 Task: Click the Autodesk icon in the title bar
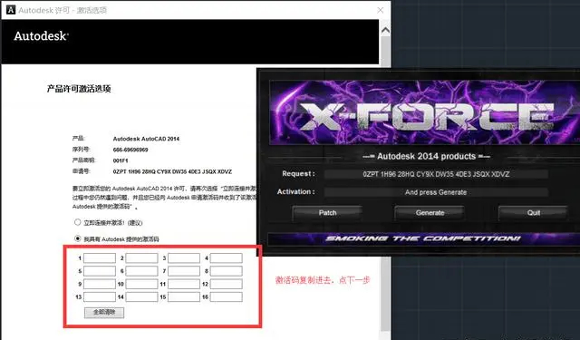(x=11, y=10)
